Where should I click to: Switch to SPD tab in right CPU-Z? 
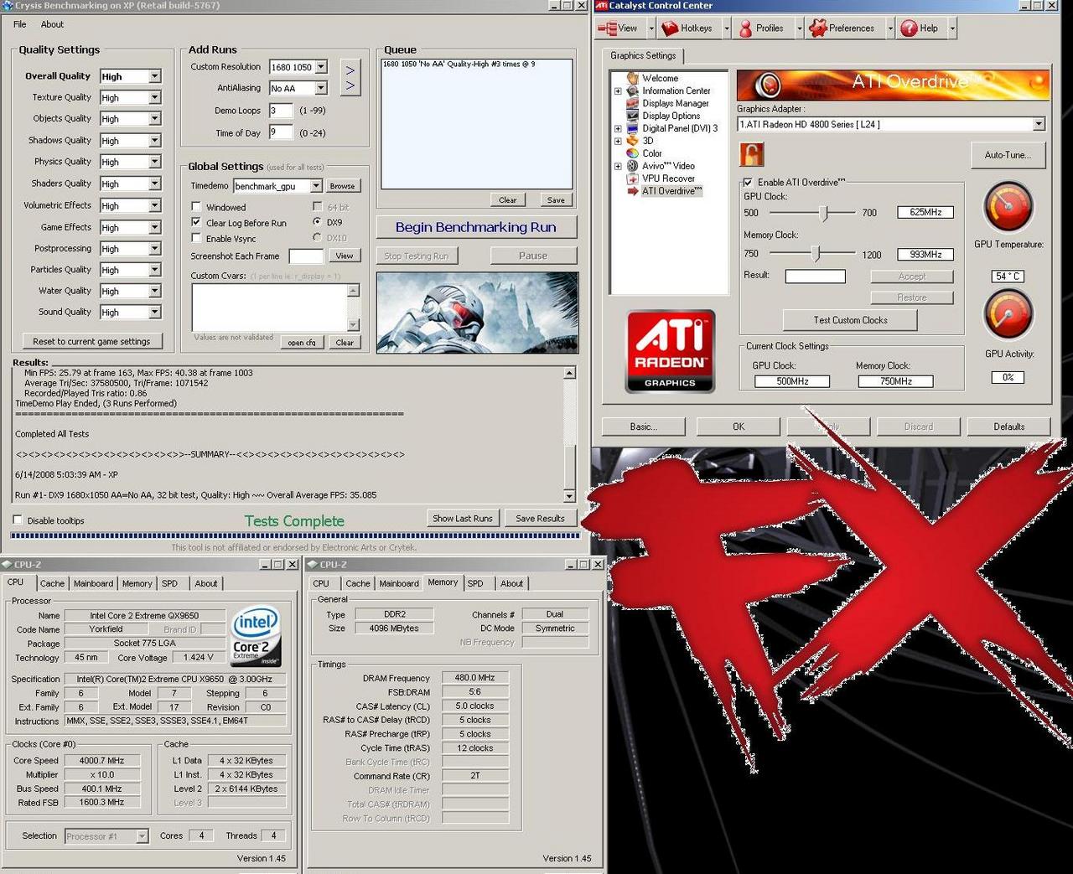coord(475,583)
